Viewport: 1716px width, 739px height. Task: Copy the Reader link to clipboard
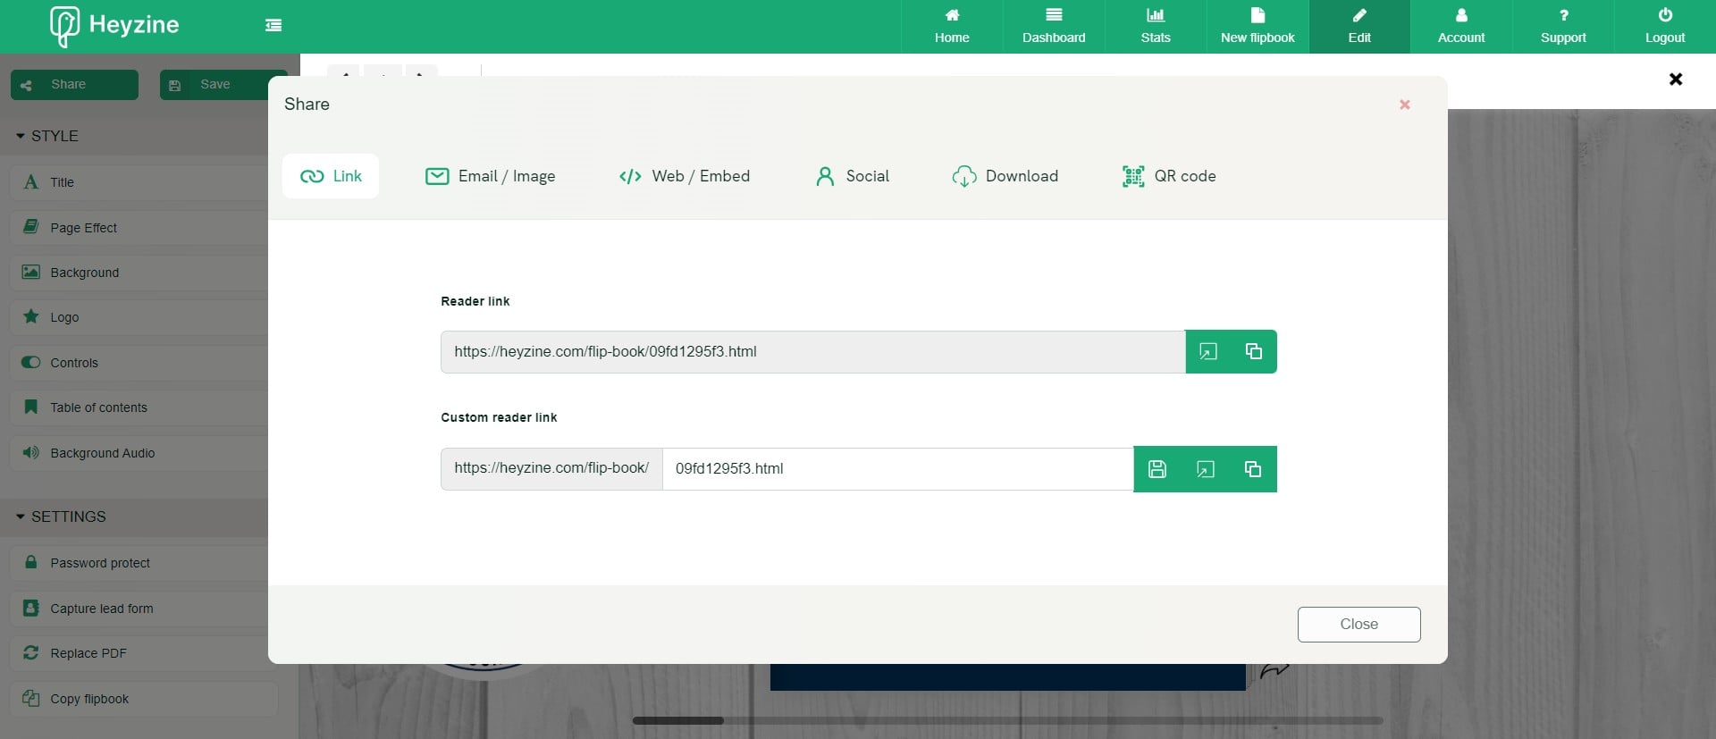click(x=1254, y=351)
